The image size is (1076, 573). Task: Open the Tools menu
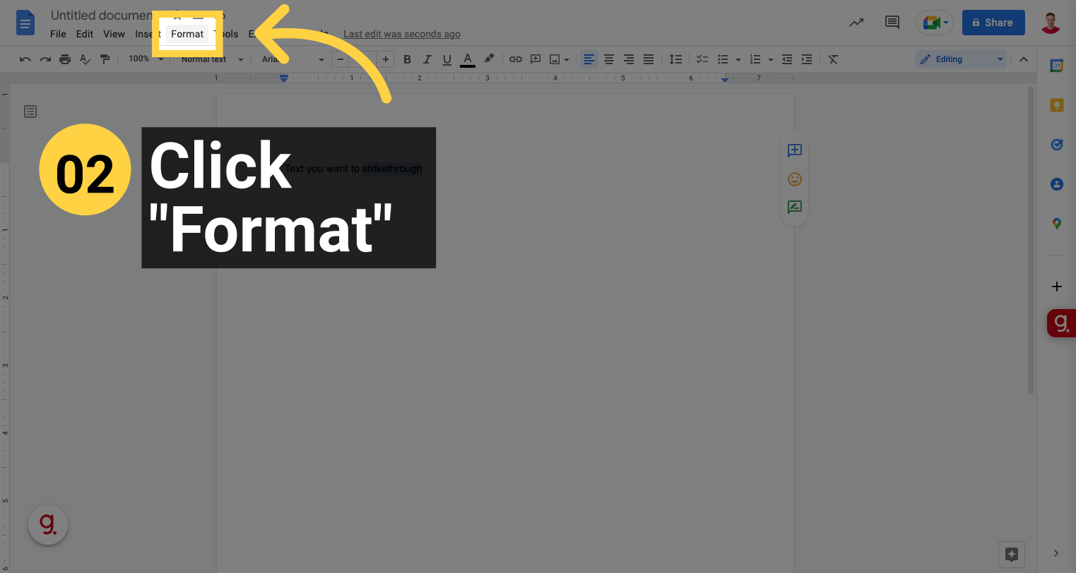tap(227, 34)
